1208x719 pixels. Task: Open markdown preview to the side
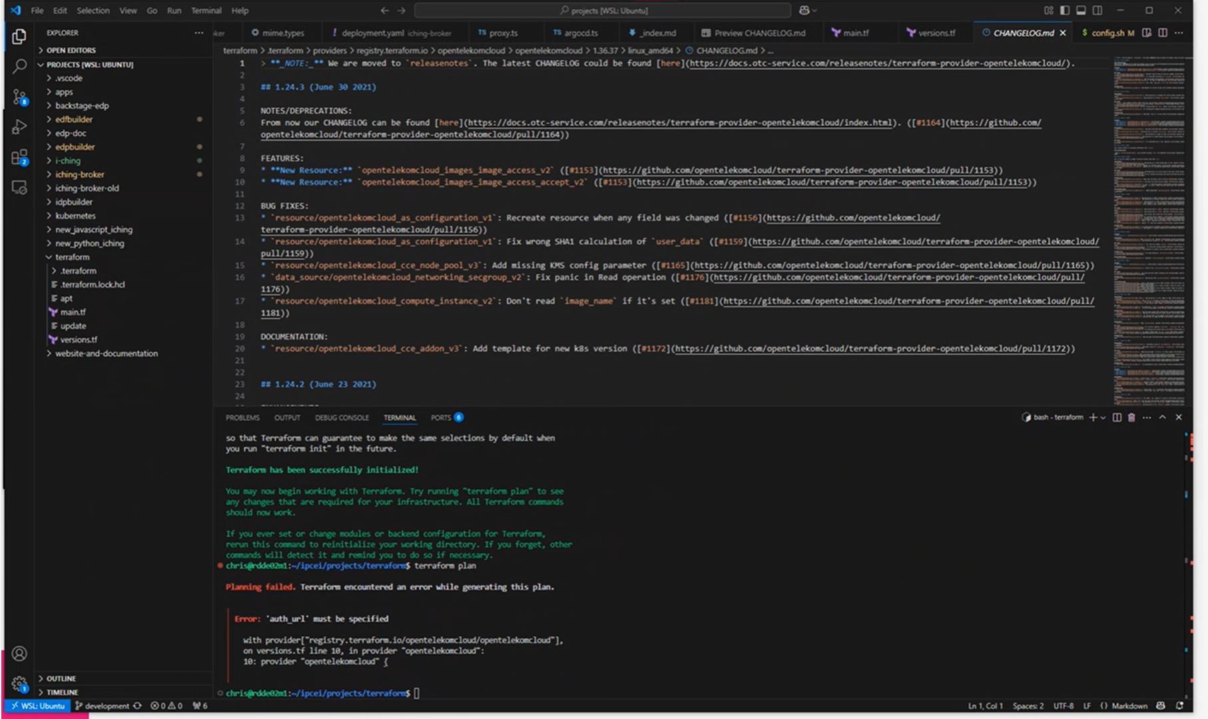1147,32
